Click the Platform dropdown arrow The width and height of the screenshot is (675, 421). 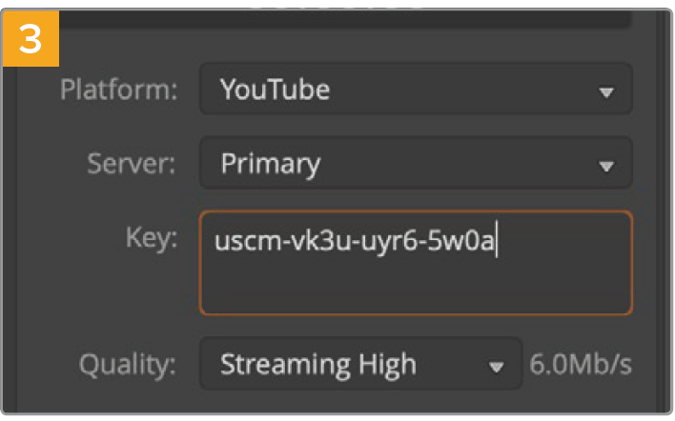(604, 92)
